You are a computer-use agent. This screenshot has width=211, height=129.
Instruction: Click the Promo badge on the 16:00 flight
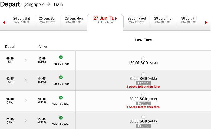pyautogui.click(x=143, y=103)
